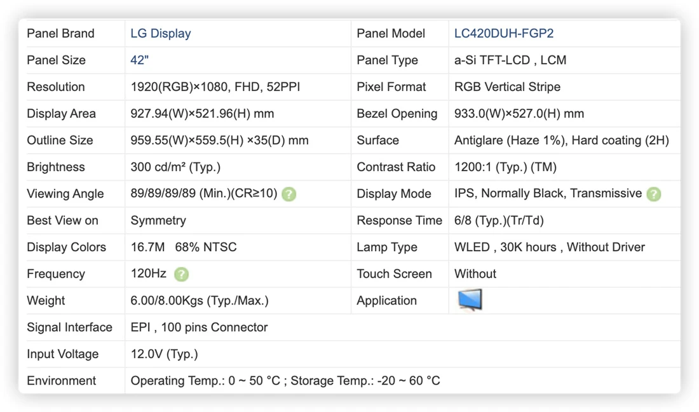Click the WLED , 30K hours , Without Driver text
Viewport: 699px width, 412px height.
point(549,247)
